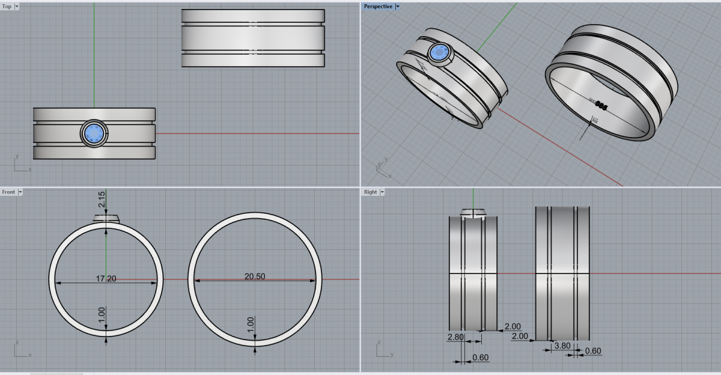Click the world axes icon in Right viewport

[x=382, y=350]
